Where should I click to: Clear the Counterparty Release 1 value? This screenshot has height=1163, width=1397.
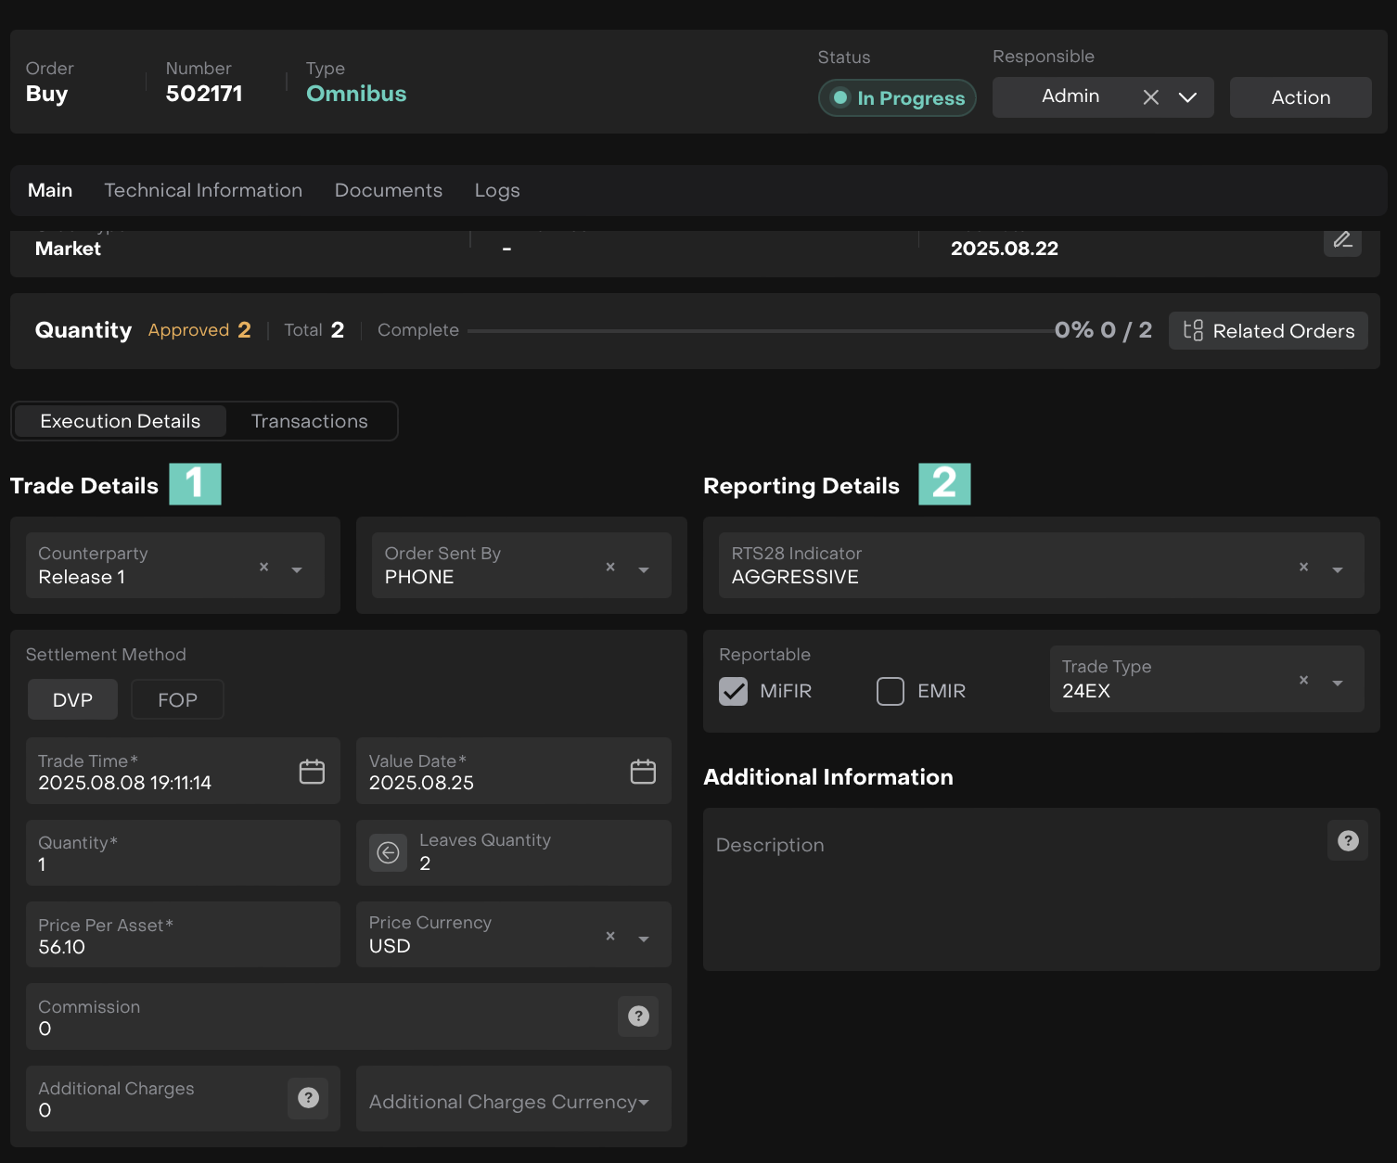point(263,567)
